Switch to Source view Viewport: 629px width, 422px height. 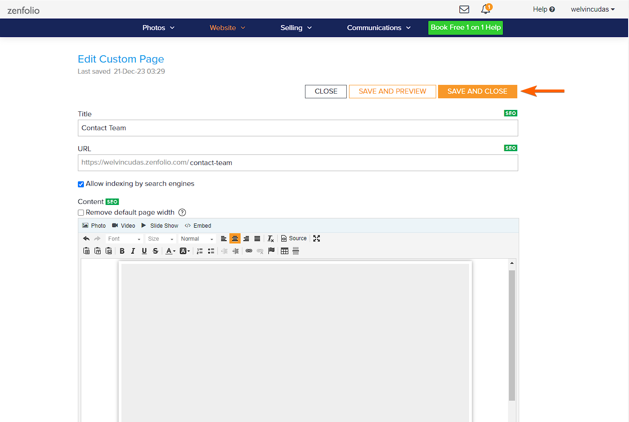(x=294, y=238)
